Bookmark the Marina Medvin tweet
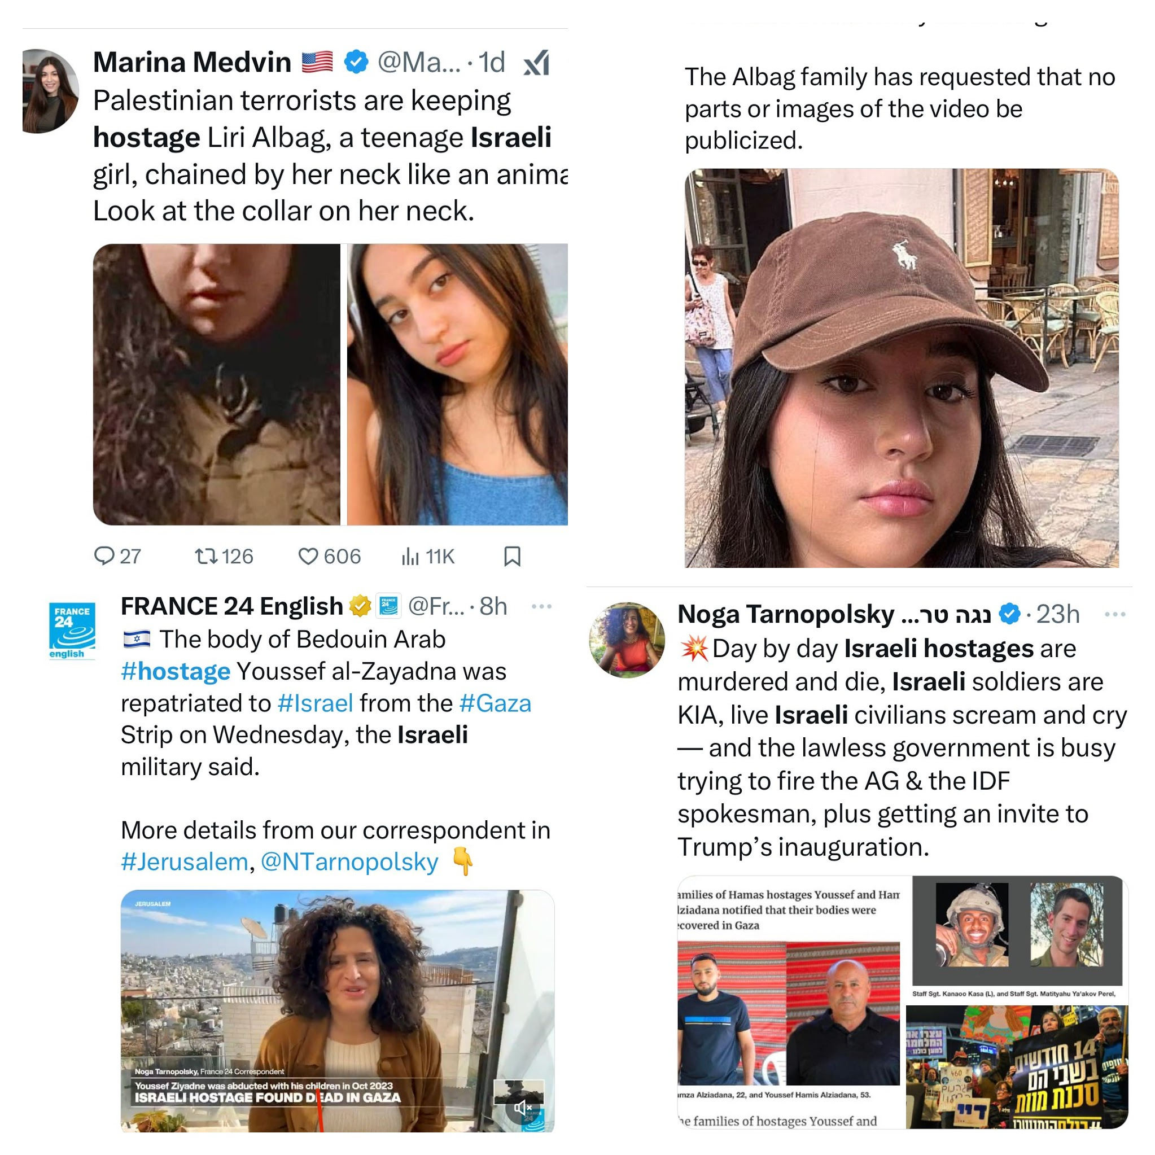 point(513,556)
